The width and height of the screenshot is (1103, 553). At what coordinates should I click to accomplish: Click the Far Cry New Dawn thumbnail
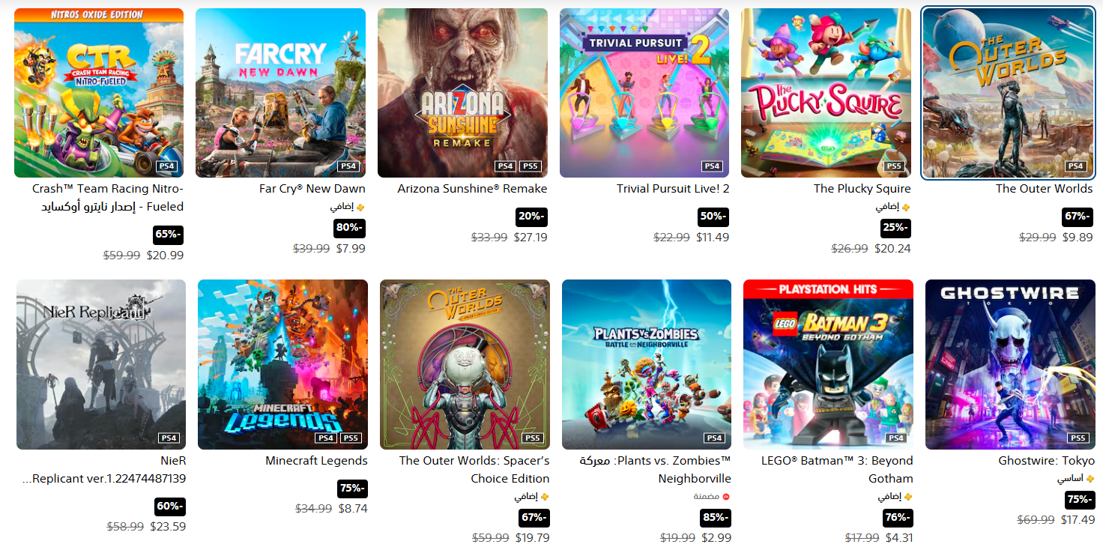[x=281, y=93]
